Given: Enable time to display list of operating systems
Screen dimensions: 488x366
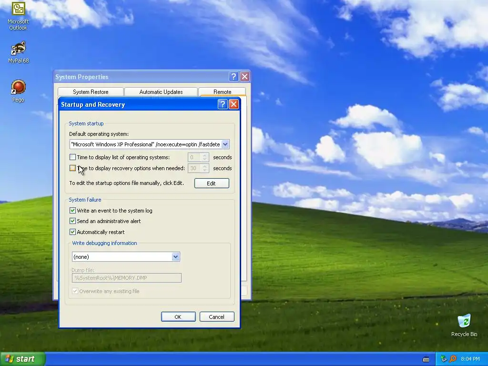Looking at the screenshot, I should 72,157.
